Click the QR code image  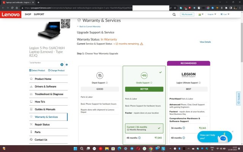tap(65, 24)
